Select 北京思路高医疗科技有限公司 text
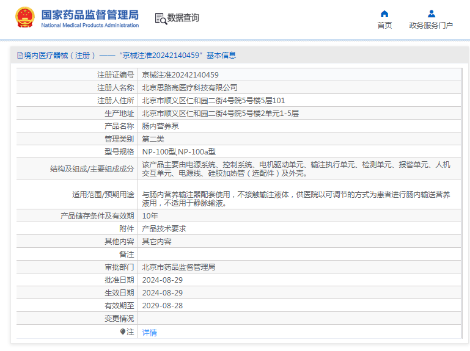Viewport: 470px width, 351px height. click(x=189, y=88)
